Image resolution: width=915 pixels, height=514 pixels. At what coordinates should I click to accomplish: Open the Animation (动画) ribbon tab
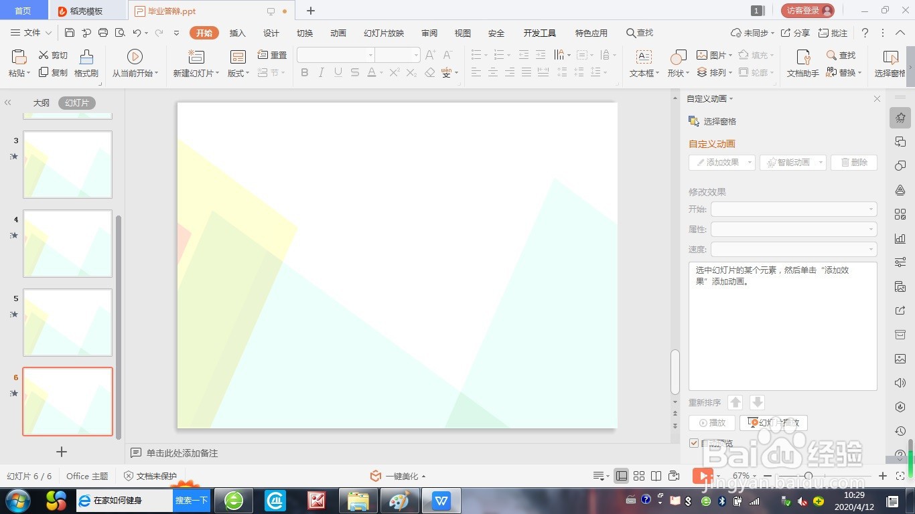tap(338, 33)
